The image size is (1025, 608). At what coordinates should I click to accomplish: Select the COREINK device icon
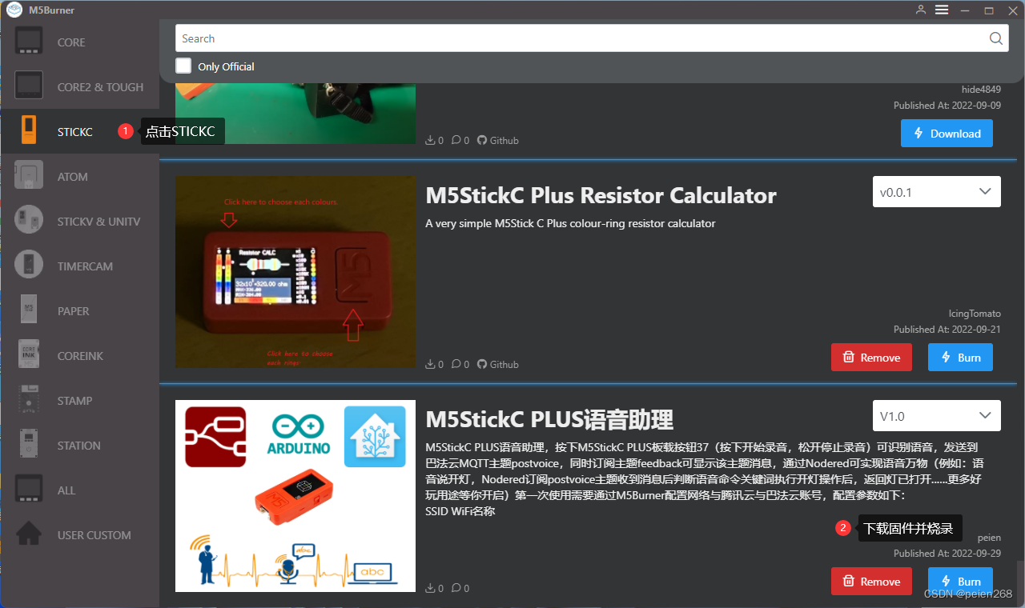[29, 355]
